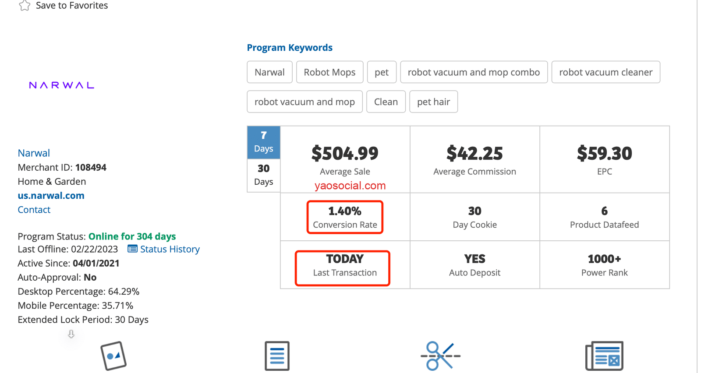
Task: Click the Clean keyword tag
Action: coord(386,102)
